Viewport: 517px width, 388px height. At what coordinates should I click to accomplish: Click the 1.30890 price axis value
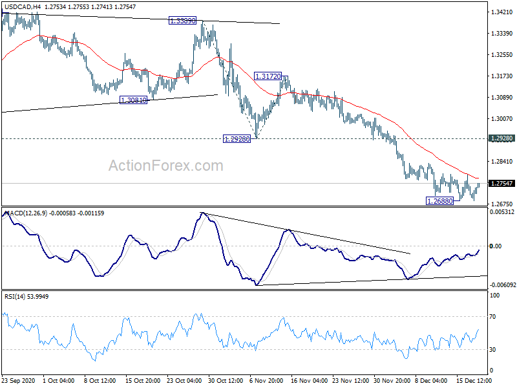coord(502,98)
